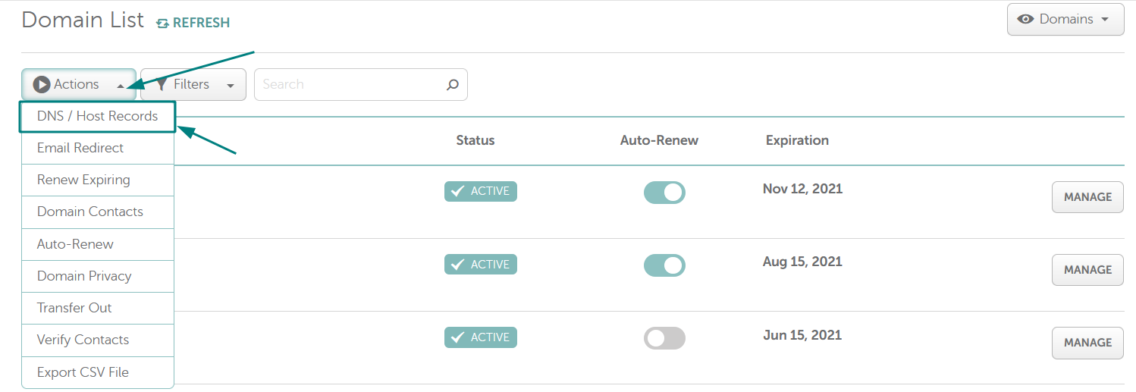
Task: Expand the Filters dropdown
Action: tap(231, 86)
